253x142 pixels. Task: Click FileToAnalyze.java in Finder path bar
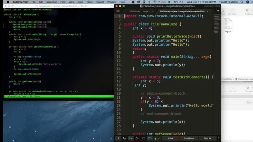click(244, 79)
